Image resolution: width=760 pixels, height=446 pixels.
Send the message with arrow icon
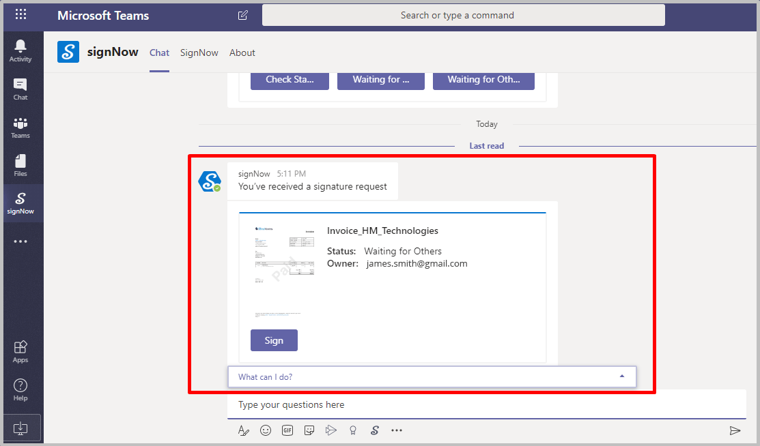coord(735,430)
